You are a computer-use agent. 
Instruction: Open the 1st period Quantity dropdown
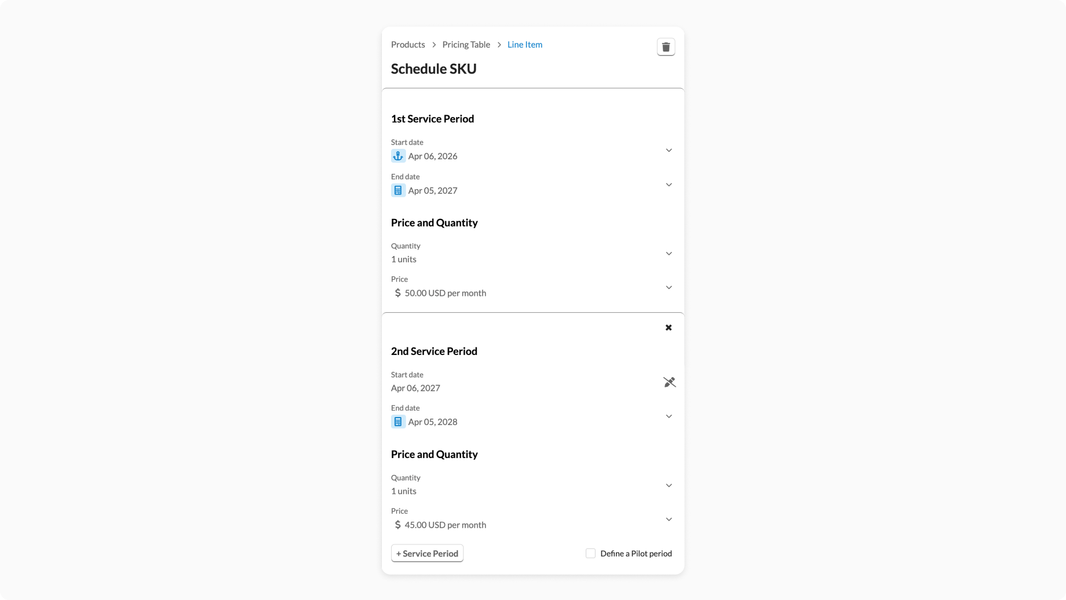(669, 254)
